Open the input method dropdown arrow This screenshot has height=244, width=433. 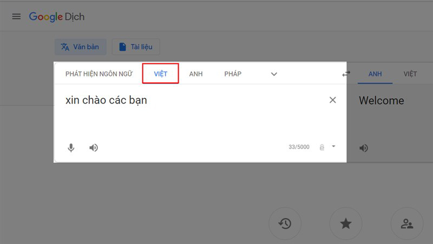(334, 146)
